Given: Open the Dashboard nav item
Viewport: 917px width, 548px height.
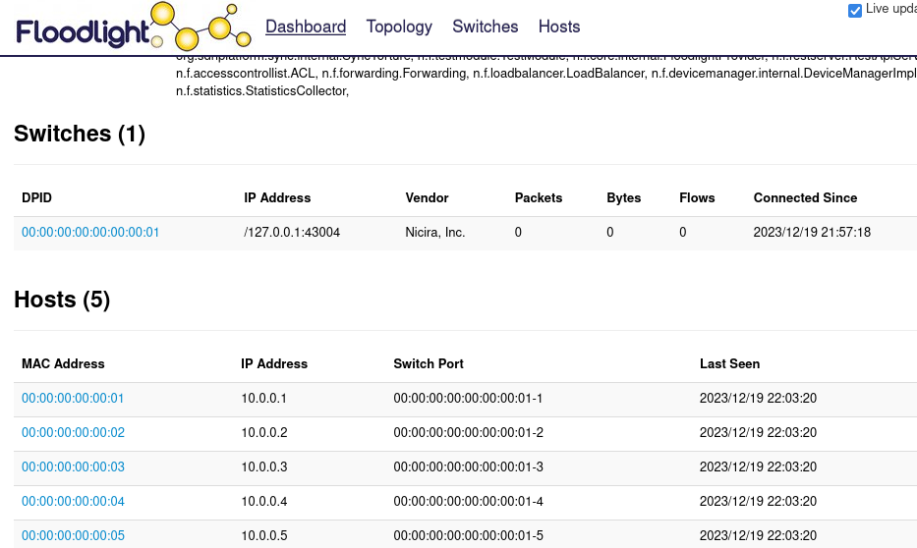Looking at the screenshot, I should 306,27.
